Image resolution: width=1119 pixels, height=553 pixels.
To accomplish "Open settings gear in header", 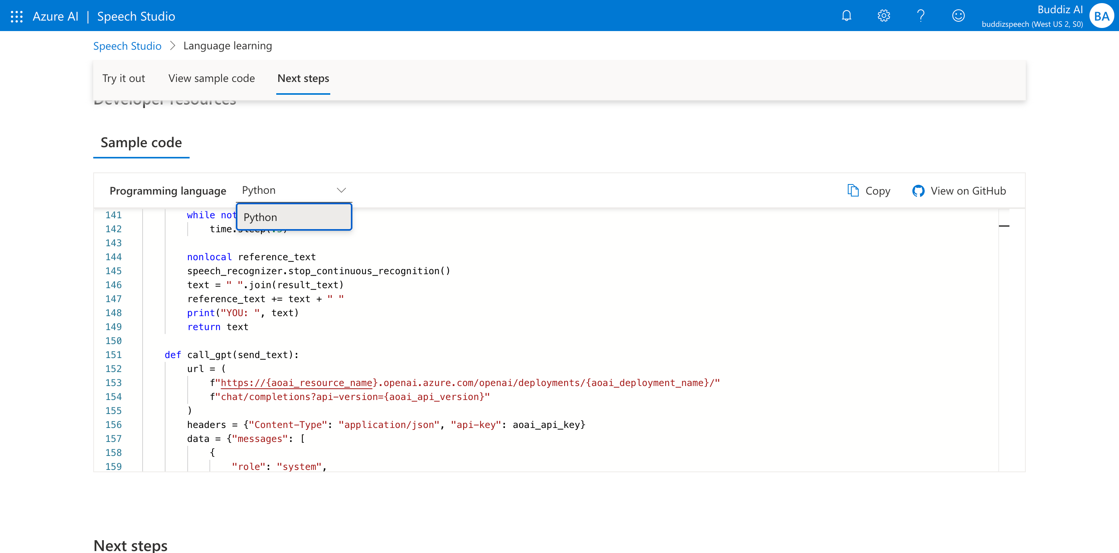I will (x=884, y=16).
